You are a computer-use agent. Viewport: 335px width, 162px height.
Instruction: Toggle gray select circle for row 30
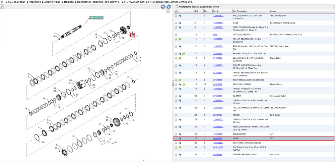point(176,155)
